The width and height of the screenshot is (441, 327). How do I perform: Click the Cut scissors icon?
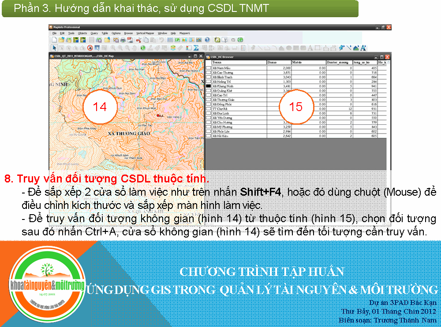point(138,40)
